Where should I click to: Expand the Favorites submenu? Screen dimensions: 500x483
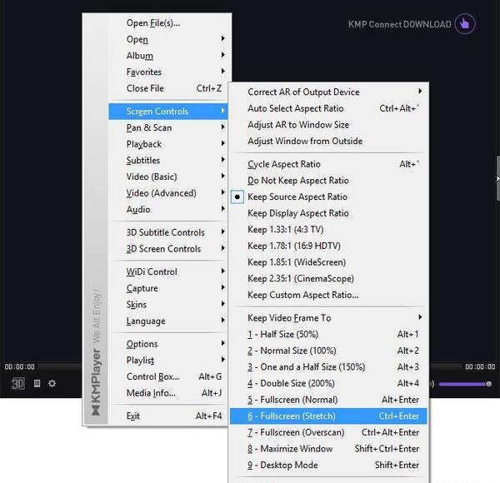[x=168, y=72]
